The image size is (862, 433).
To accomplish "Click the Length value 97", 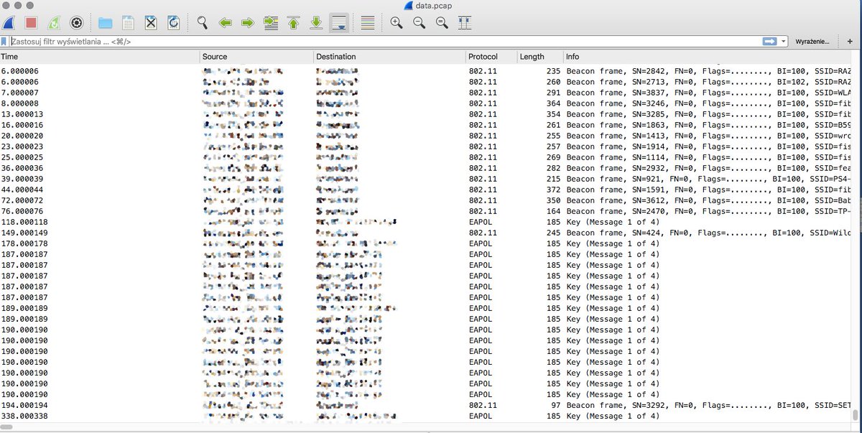I will (555, 405).
